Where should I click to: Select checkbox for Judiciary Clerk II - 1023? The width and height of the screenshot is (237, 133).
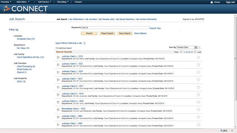(58, 65)
